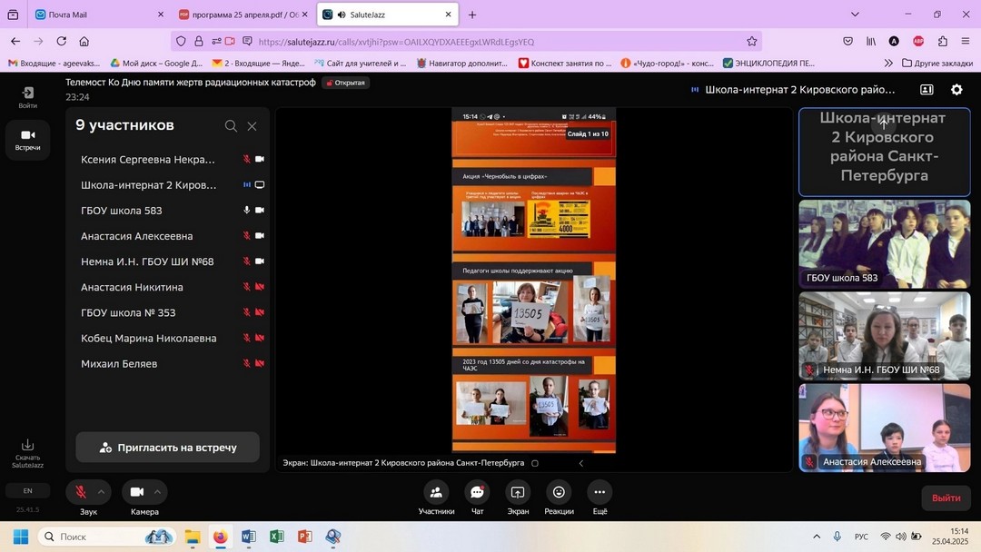Select participant Анастасия Алексеевна in list
This screenshot has width=981, height=552.
pyautogui.click(x=170, y=236)
